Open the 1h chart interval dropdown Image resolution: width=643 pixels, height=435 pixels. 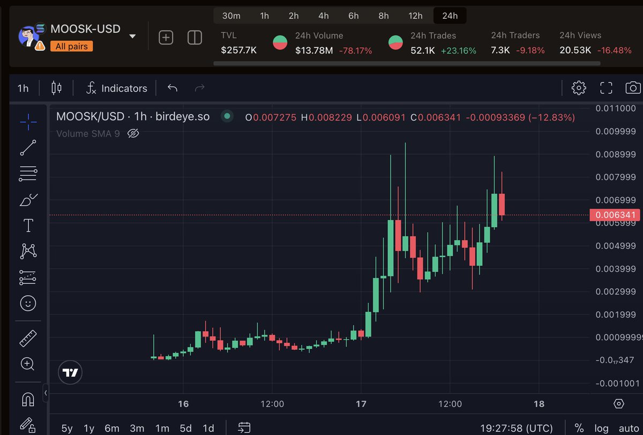(x=23, y=88)
